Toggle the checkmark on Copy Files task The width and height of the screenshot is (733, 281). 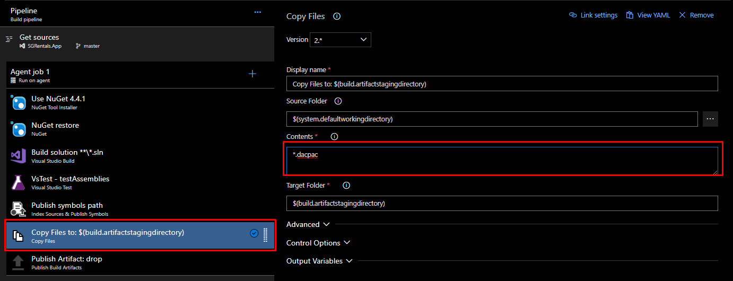[x=254, y=233]
